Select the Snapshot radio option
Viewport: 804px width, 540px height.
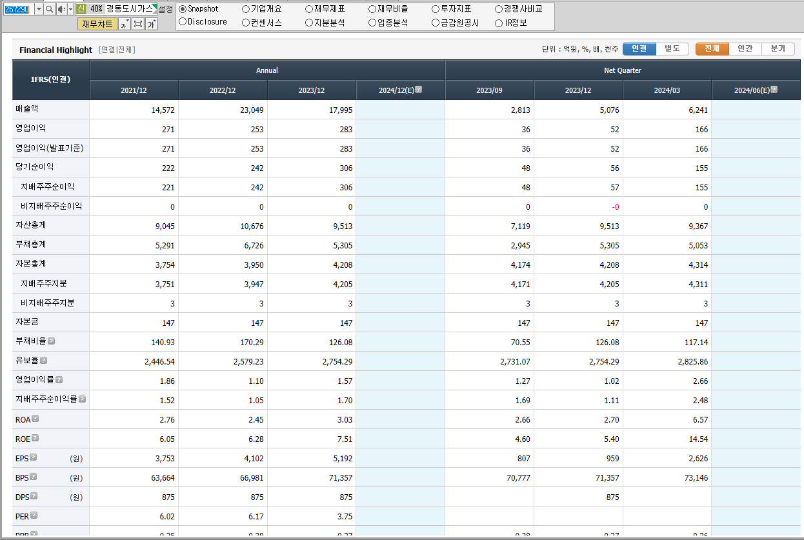(x=183, y=9)
